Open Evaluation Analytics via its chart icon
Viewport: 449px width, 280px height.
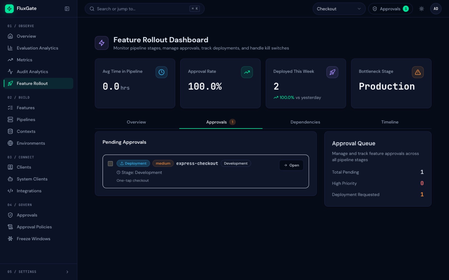point(10,48)
